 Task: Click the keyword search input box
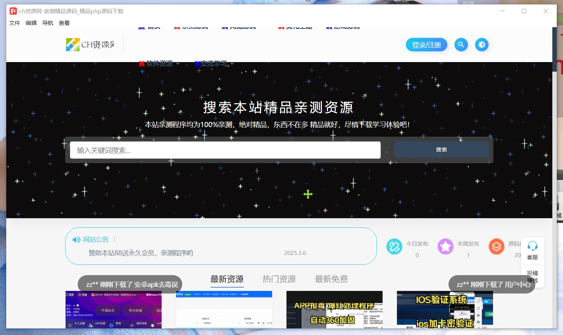pos(225,150)
